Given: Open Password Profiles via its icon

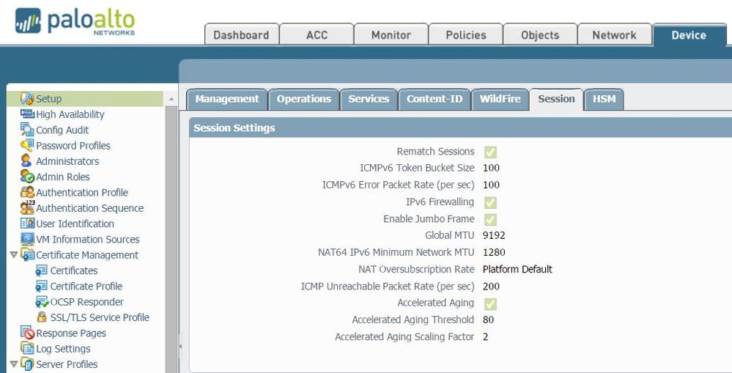Looking at the screenshot, I should coord(28,145).
